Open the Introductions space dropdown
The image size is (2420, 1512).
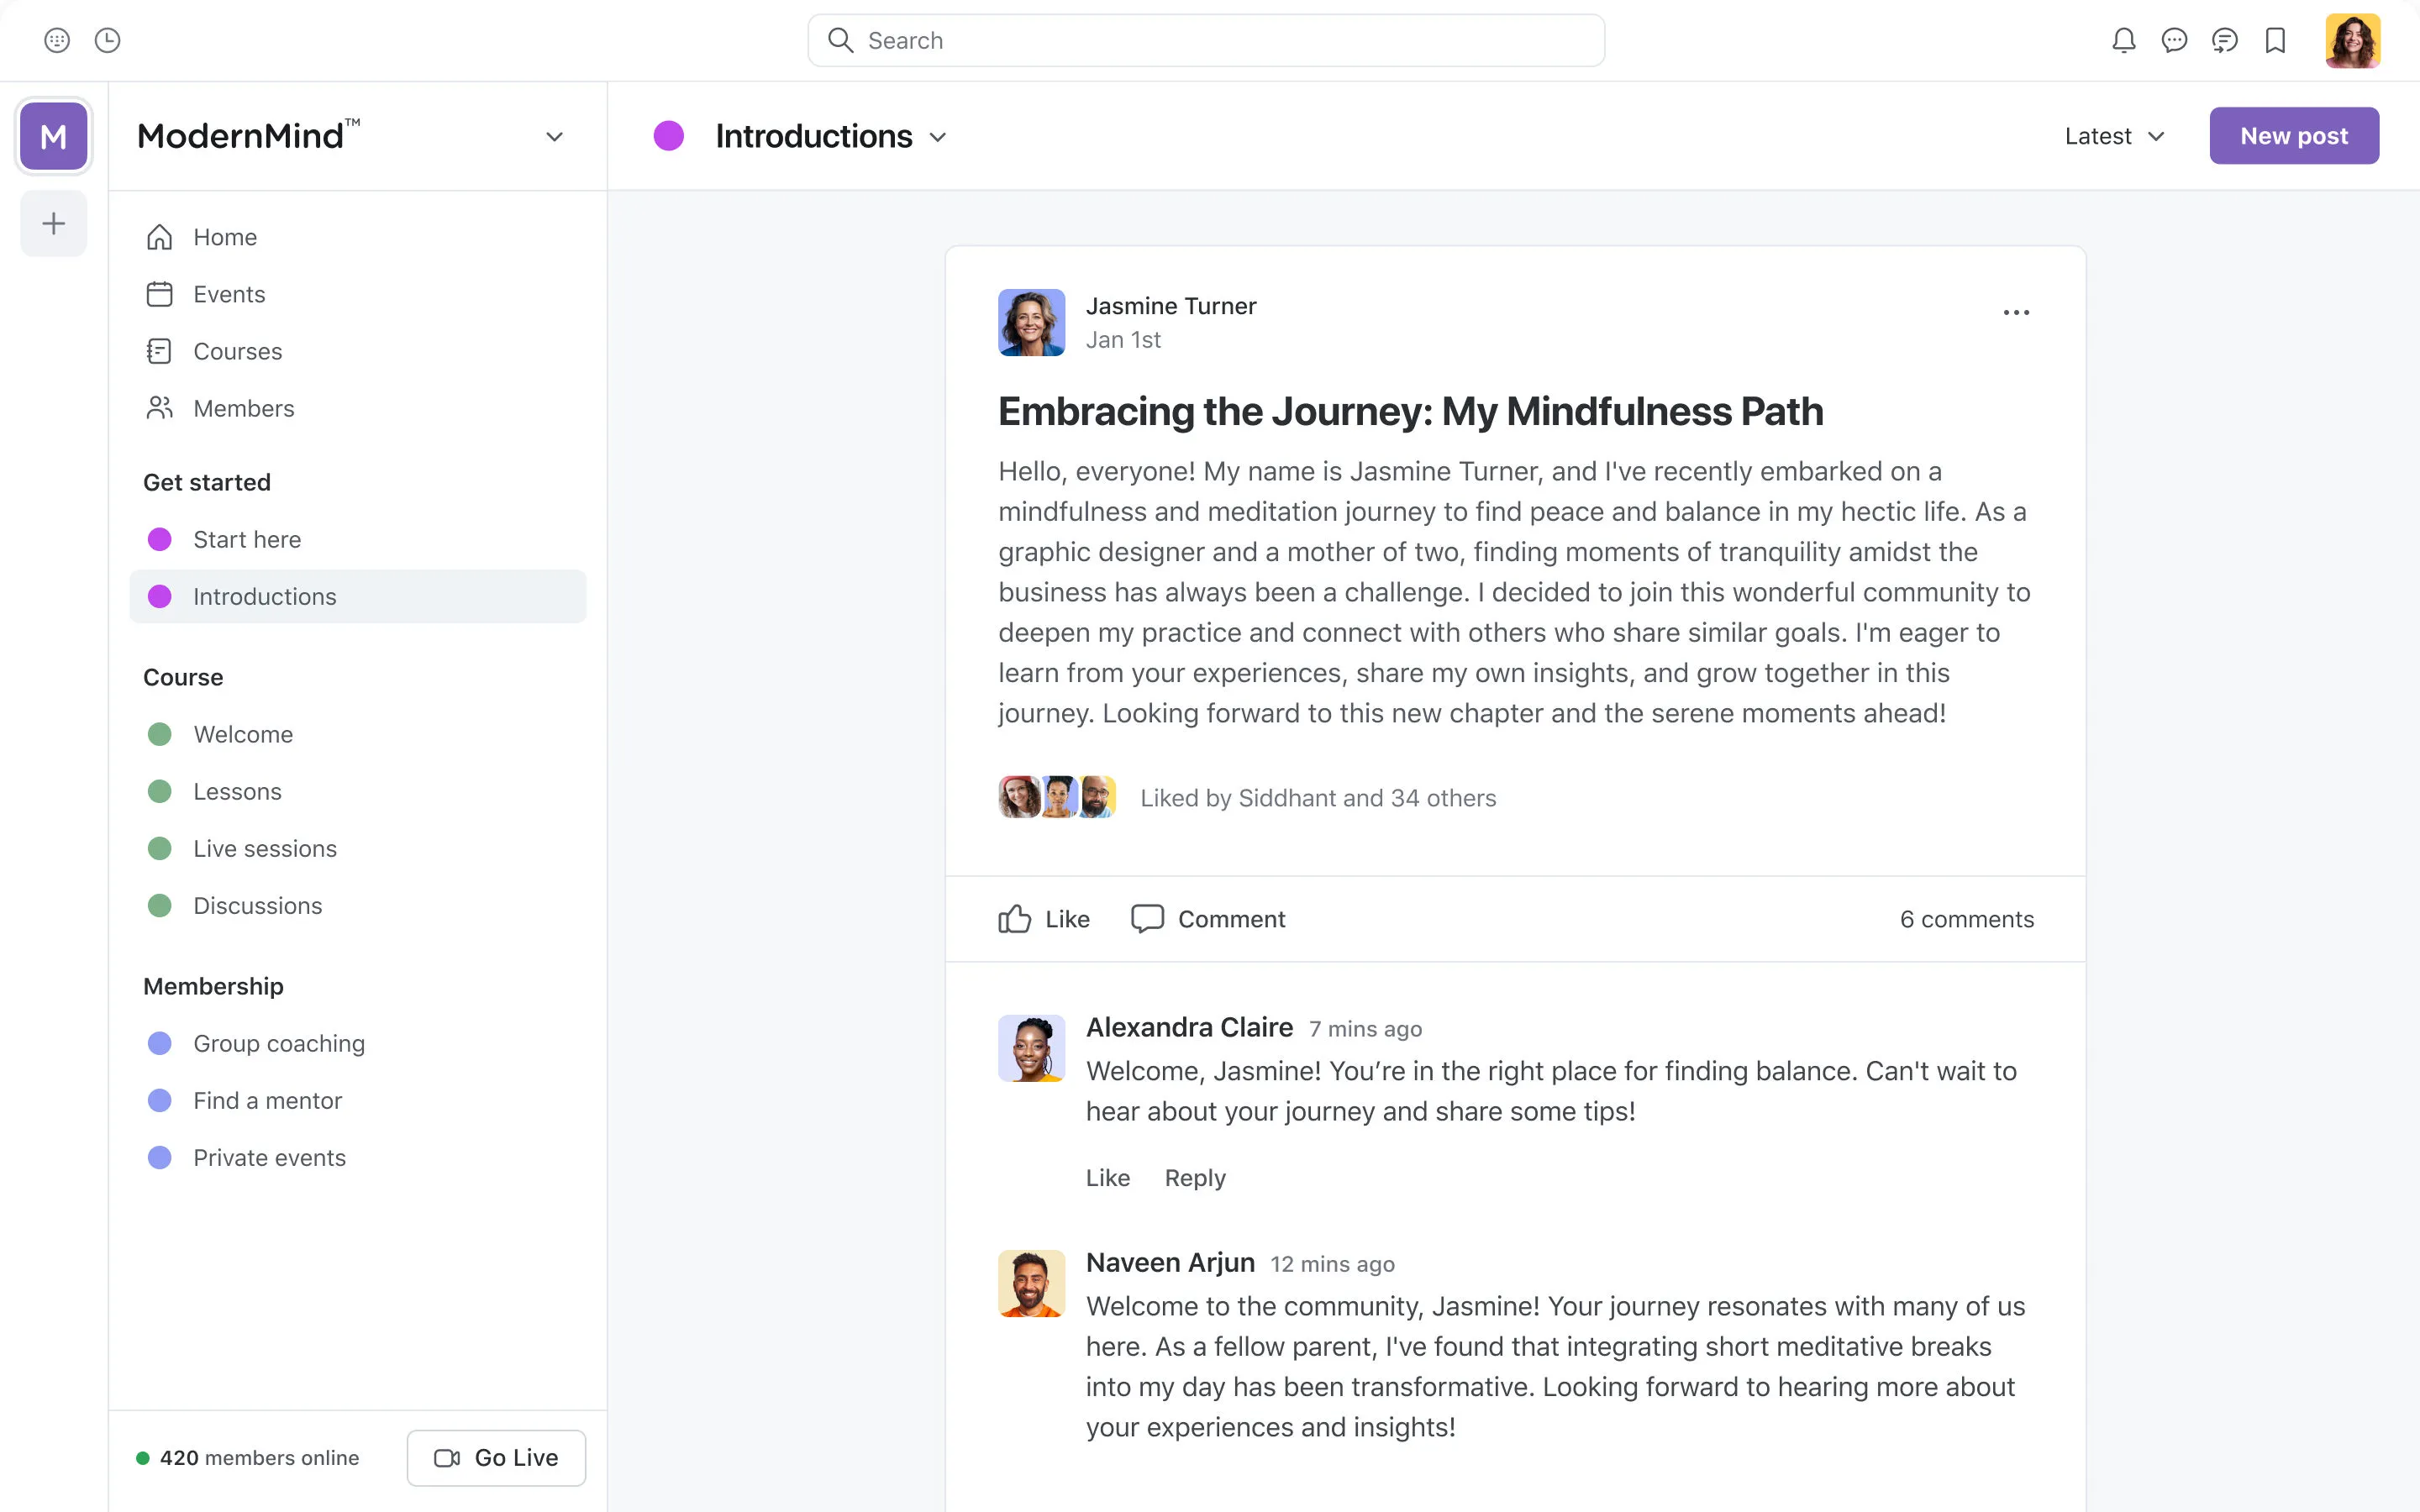938,137
